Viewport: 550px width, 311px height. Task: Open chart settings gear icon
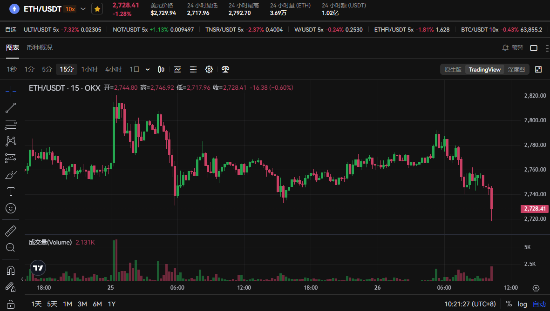(x=209, y=69)
